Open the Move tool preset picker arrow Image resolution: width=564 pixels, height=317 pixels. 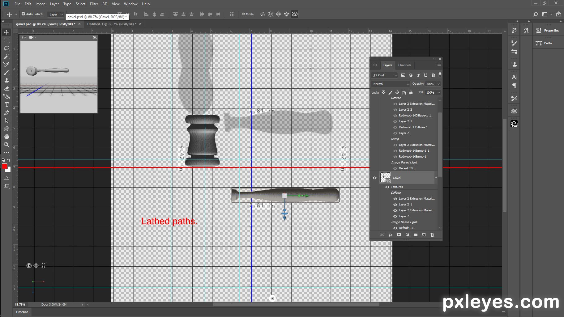coord(16,15)
